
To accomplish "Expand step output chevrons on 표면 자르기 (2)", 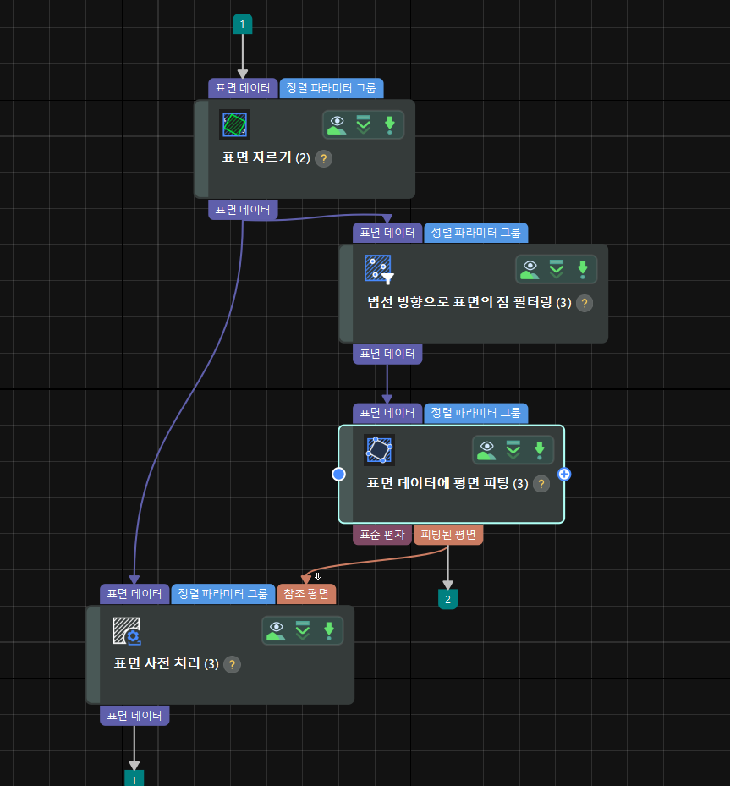I will (363, 125).
